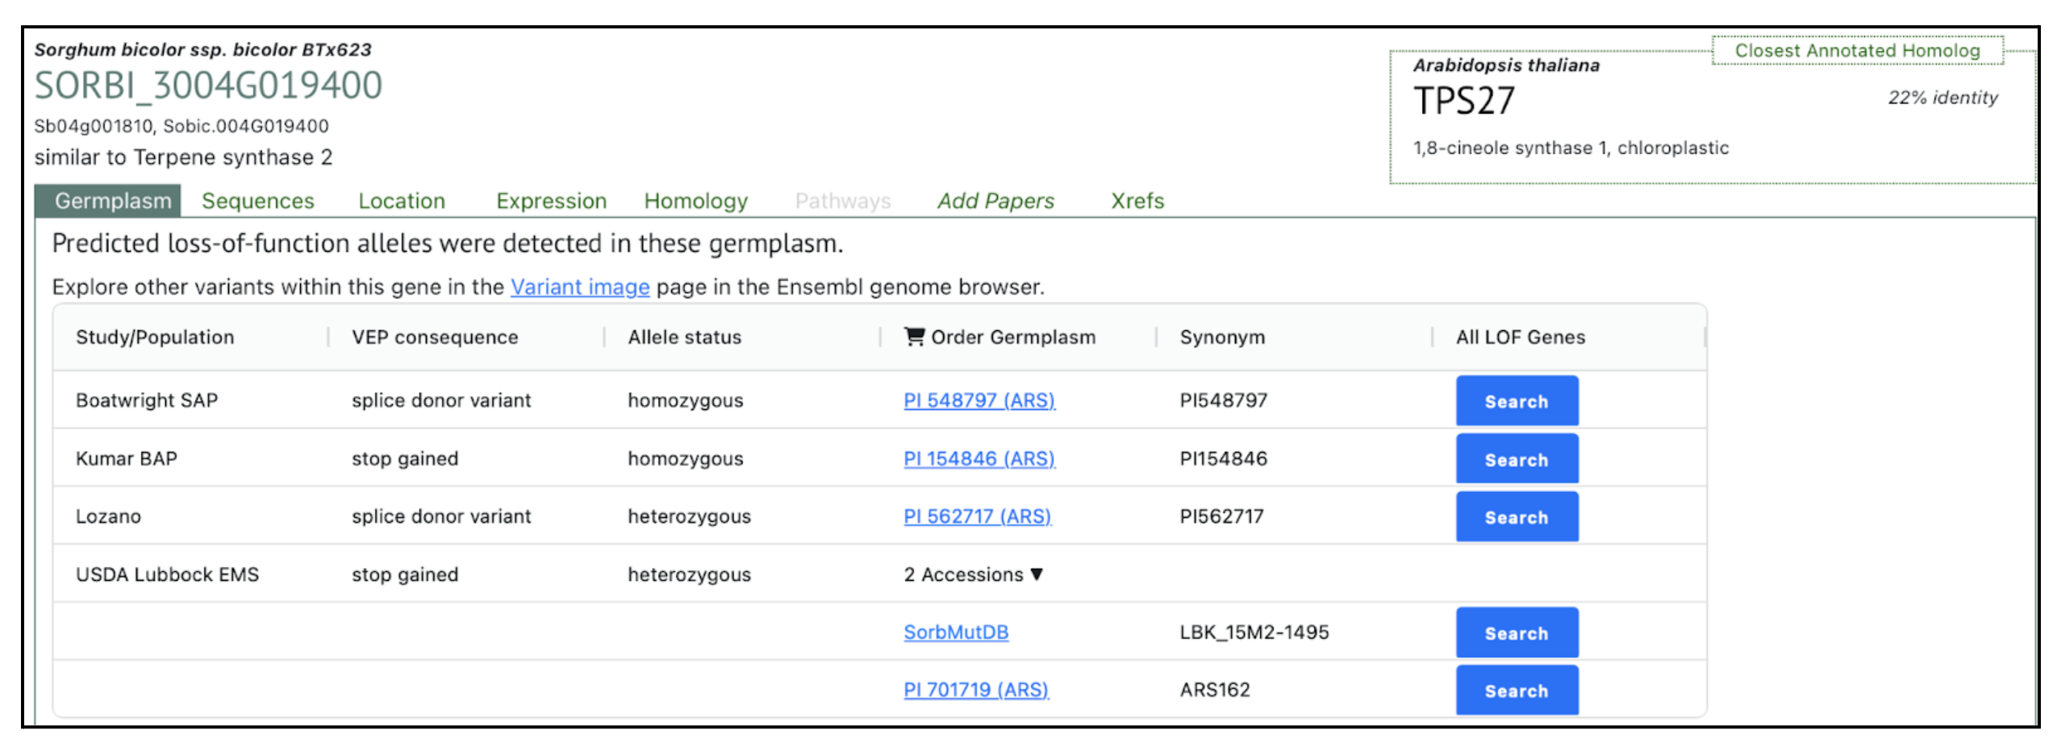Follow the Variant image link
This screenshot has height=747, width=2057.
(x=579, y=287)
